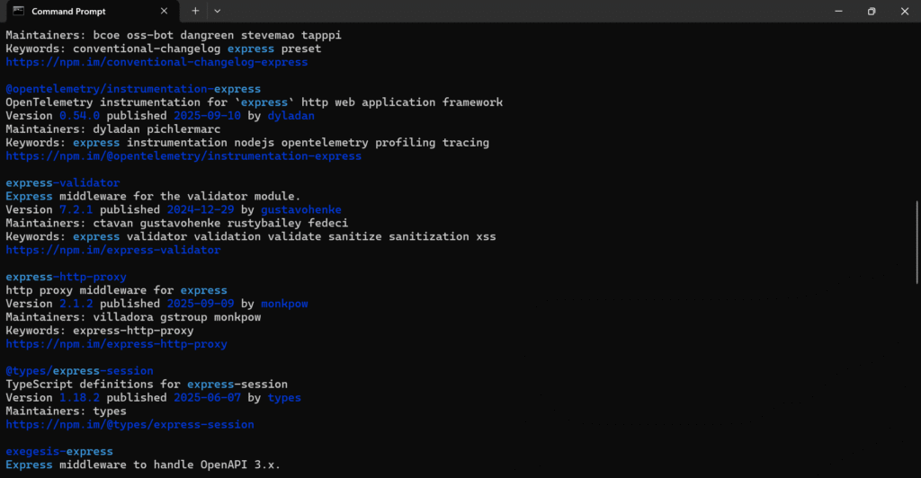The image size is (921, 478).
Task: Open a new tab with the plus button
Action: (x=195, y=11)
